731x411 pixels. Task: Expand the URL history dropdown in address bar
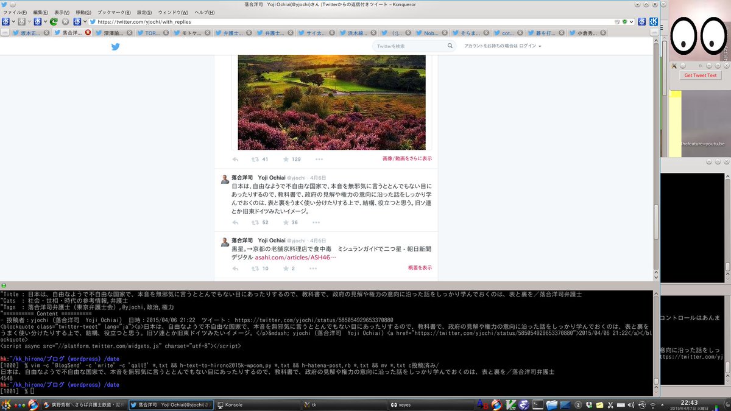coord(631,22)
